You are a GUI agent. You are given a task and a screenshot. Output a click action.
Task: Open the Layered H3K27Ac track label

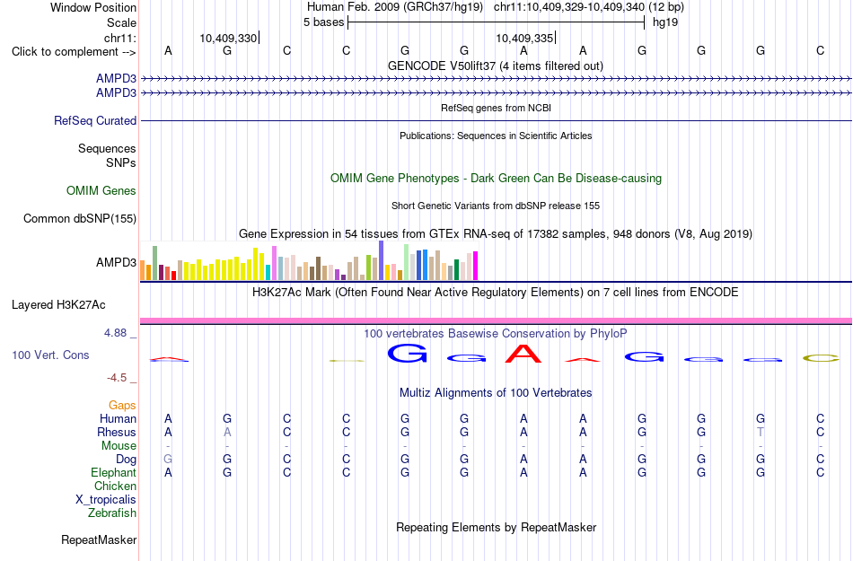click(58, 305)
